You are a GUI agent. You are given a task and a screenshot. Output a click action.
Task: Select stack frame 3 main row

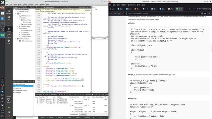click(x=52, y=103)
